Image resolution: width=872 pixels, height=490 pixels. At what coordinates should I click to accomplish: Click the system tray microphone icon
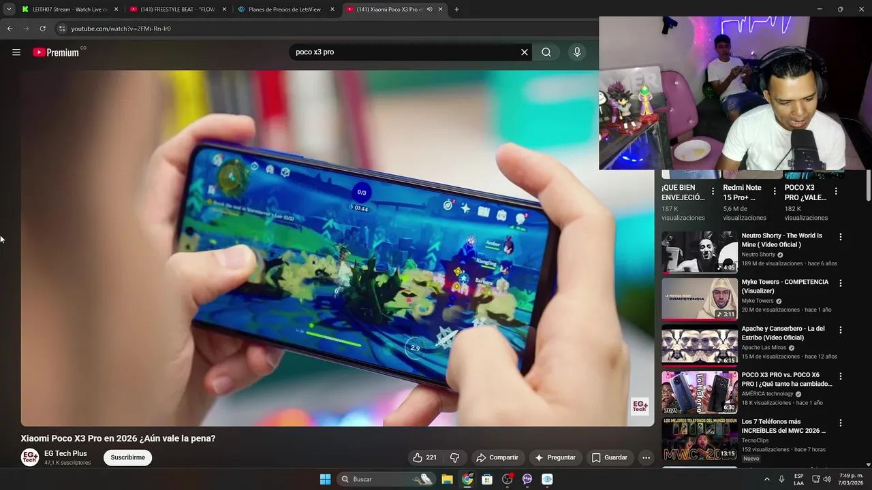(781, 479)
